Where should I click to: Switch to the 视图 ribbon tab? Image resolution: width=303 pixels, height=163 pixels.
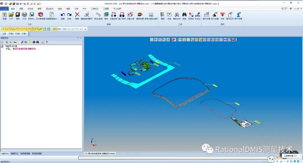tap(21, 9)
